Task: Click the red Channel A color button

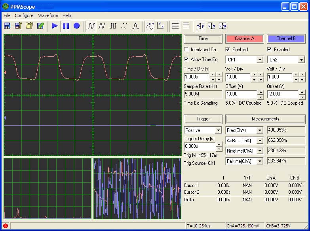Action: (244, 38)
